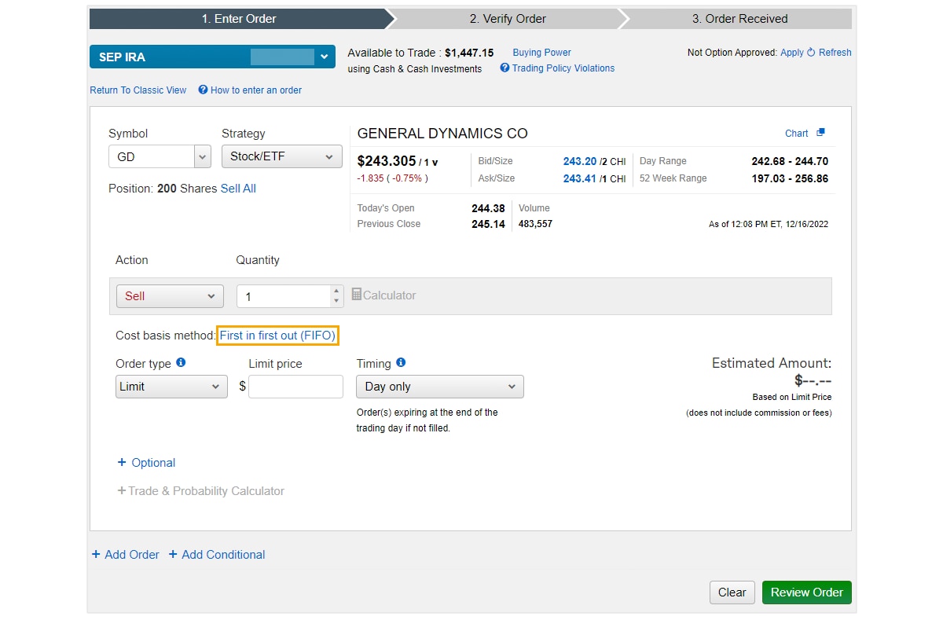Go to the Verify Order step

pos(508,19)
